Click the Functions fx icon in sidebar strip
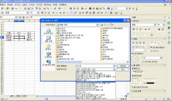 click(x=169, y=42)
